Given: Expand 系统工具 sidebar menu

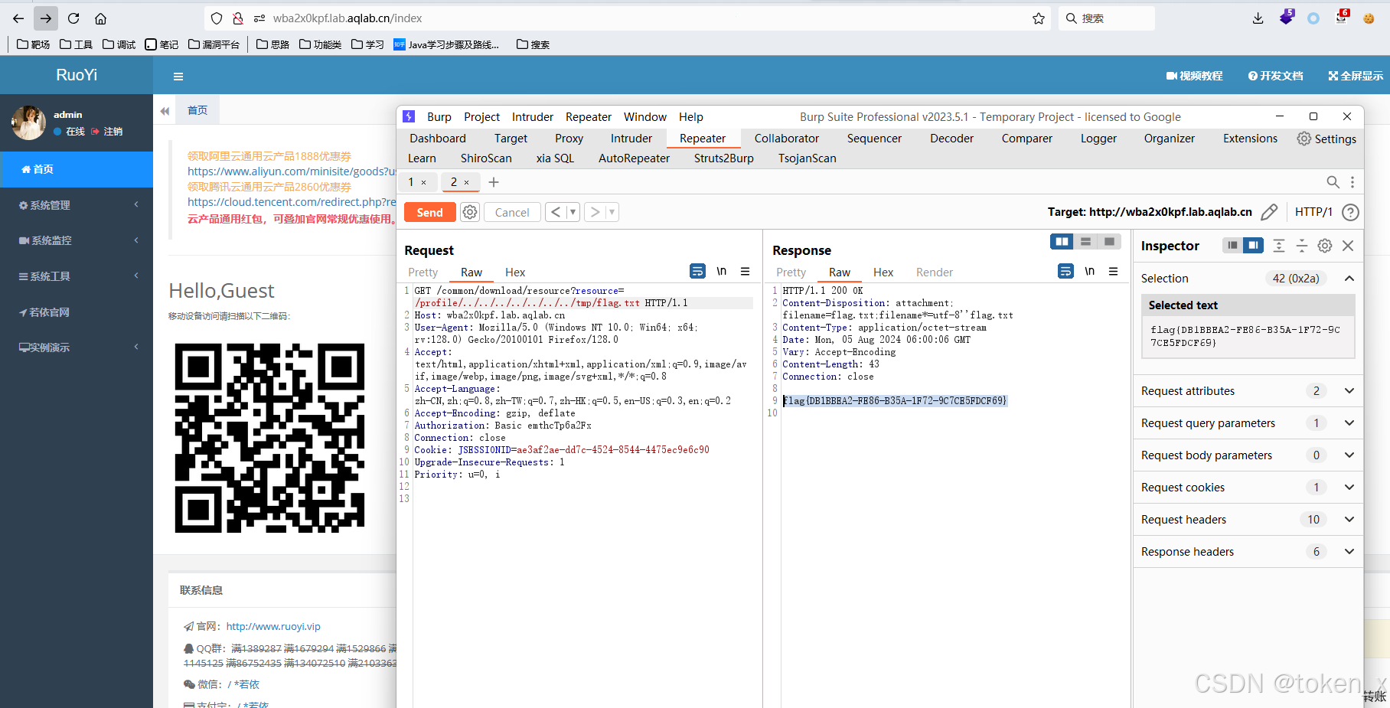Looking at the screenshot, I should click(x=77, y=276).
